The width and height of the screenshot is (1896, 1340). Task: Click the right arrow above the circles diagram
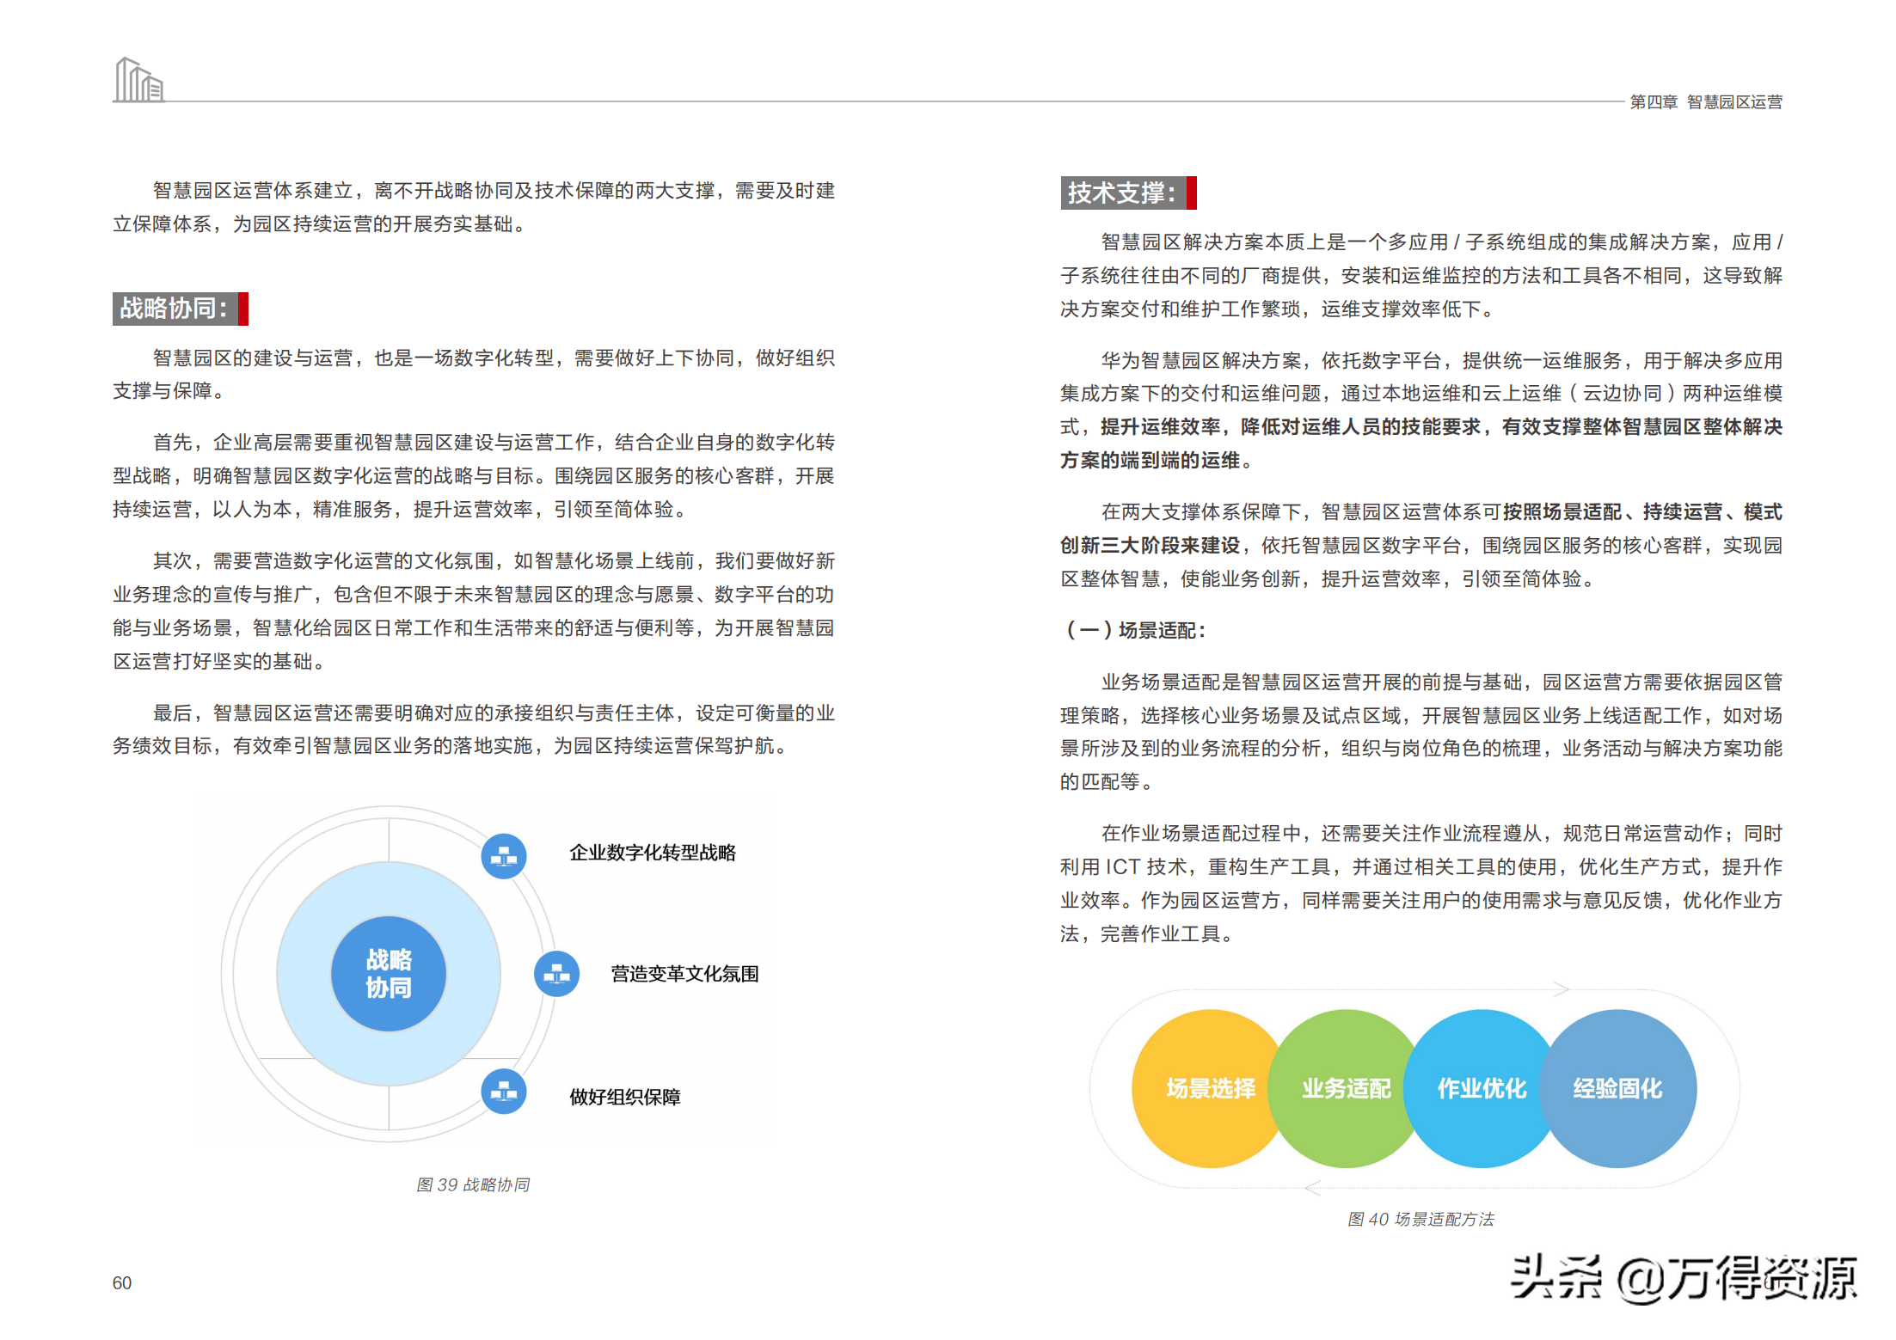click(x=1562, y=988)
